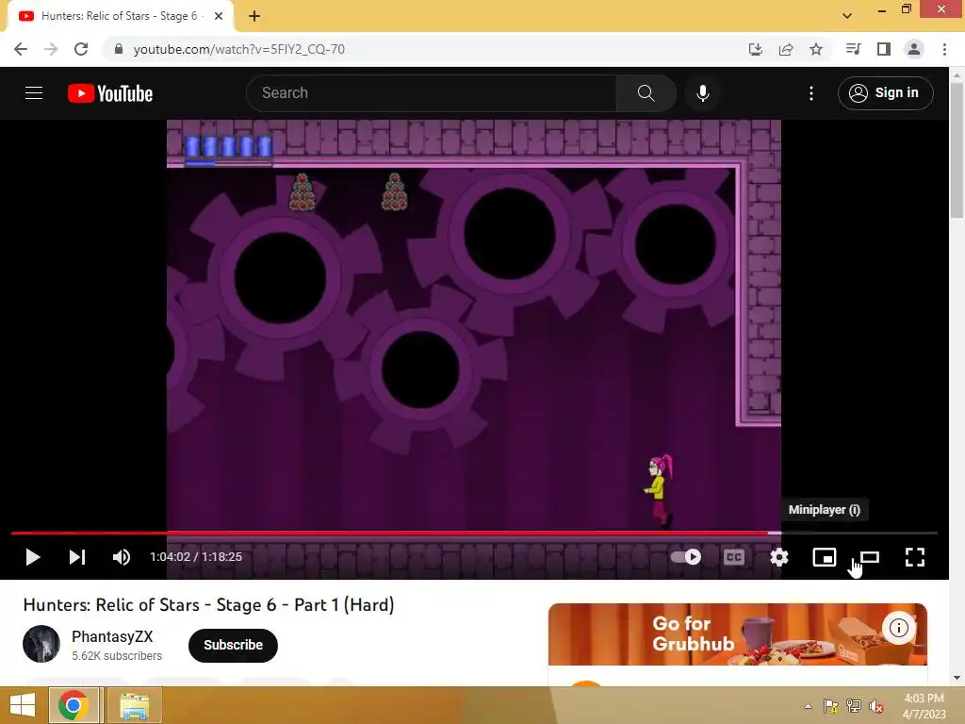The image size is (965, 724).
Task: Click the 5.62K subscribers text
Action: coord(117,656)
